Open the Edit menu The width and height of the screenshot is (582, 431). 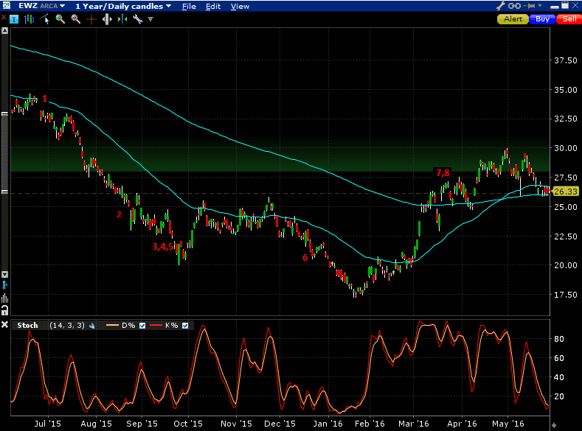point(213,7)
